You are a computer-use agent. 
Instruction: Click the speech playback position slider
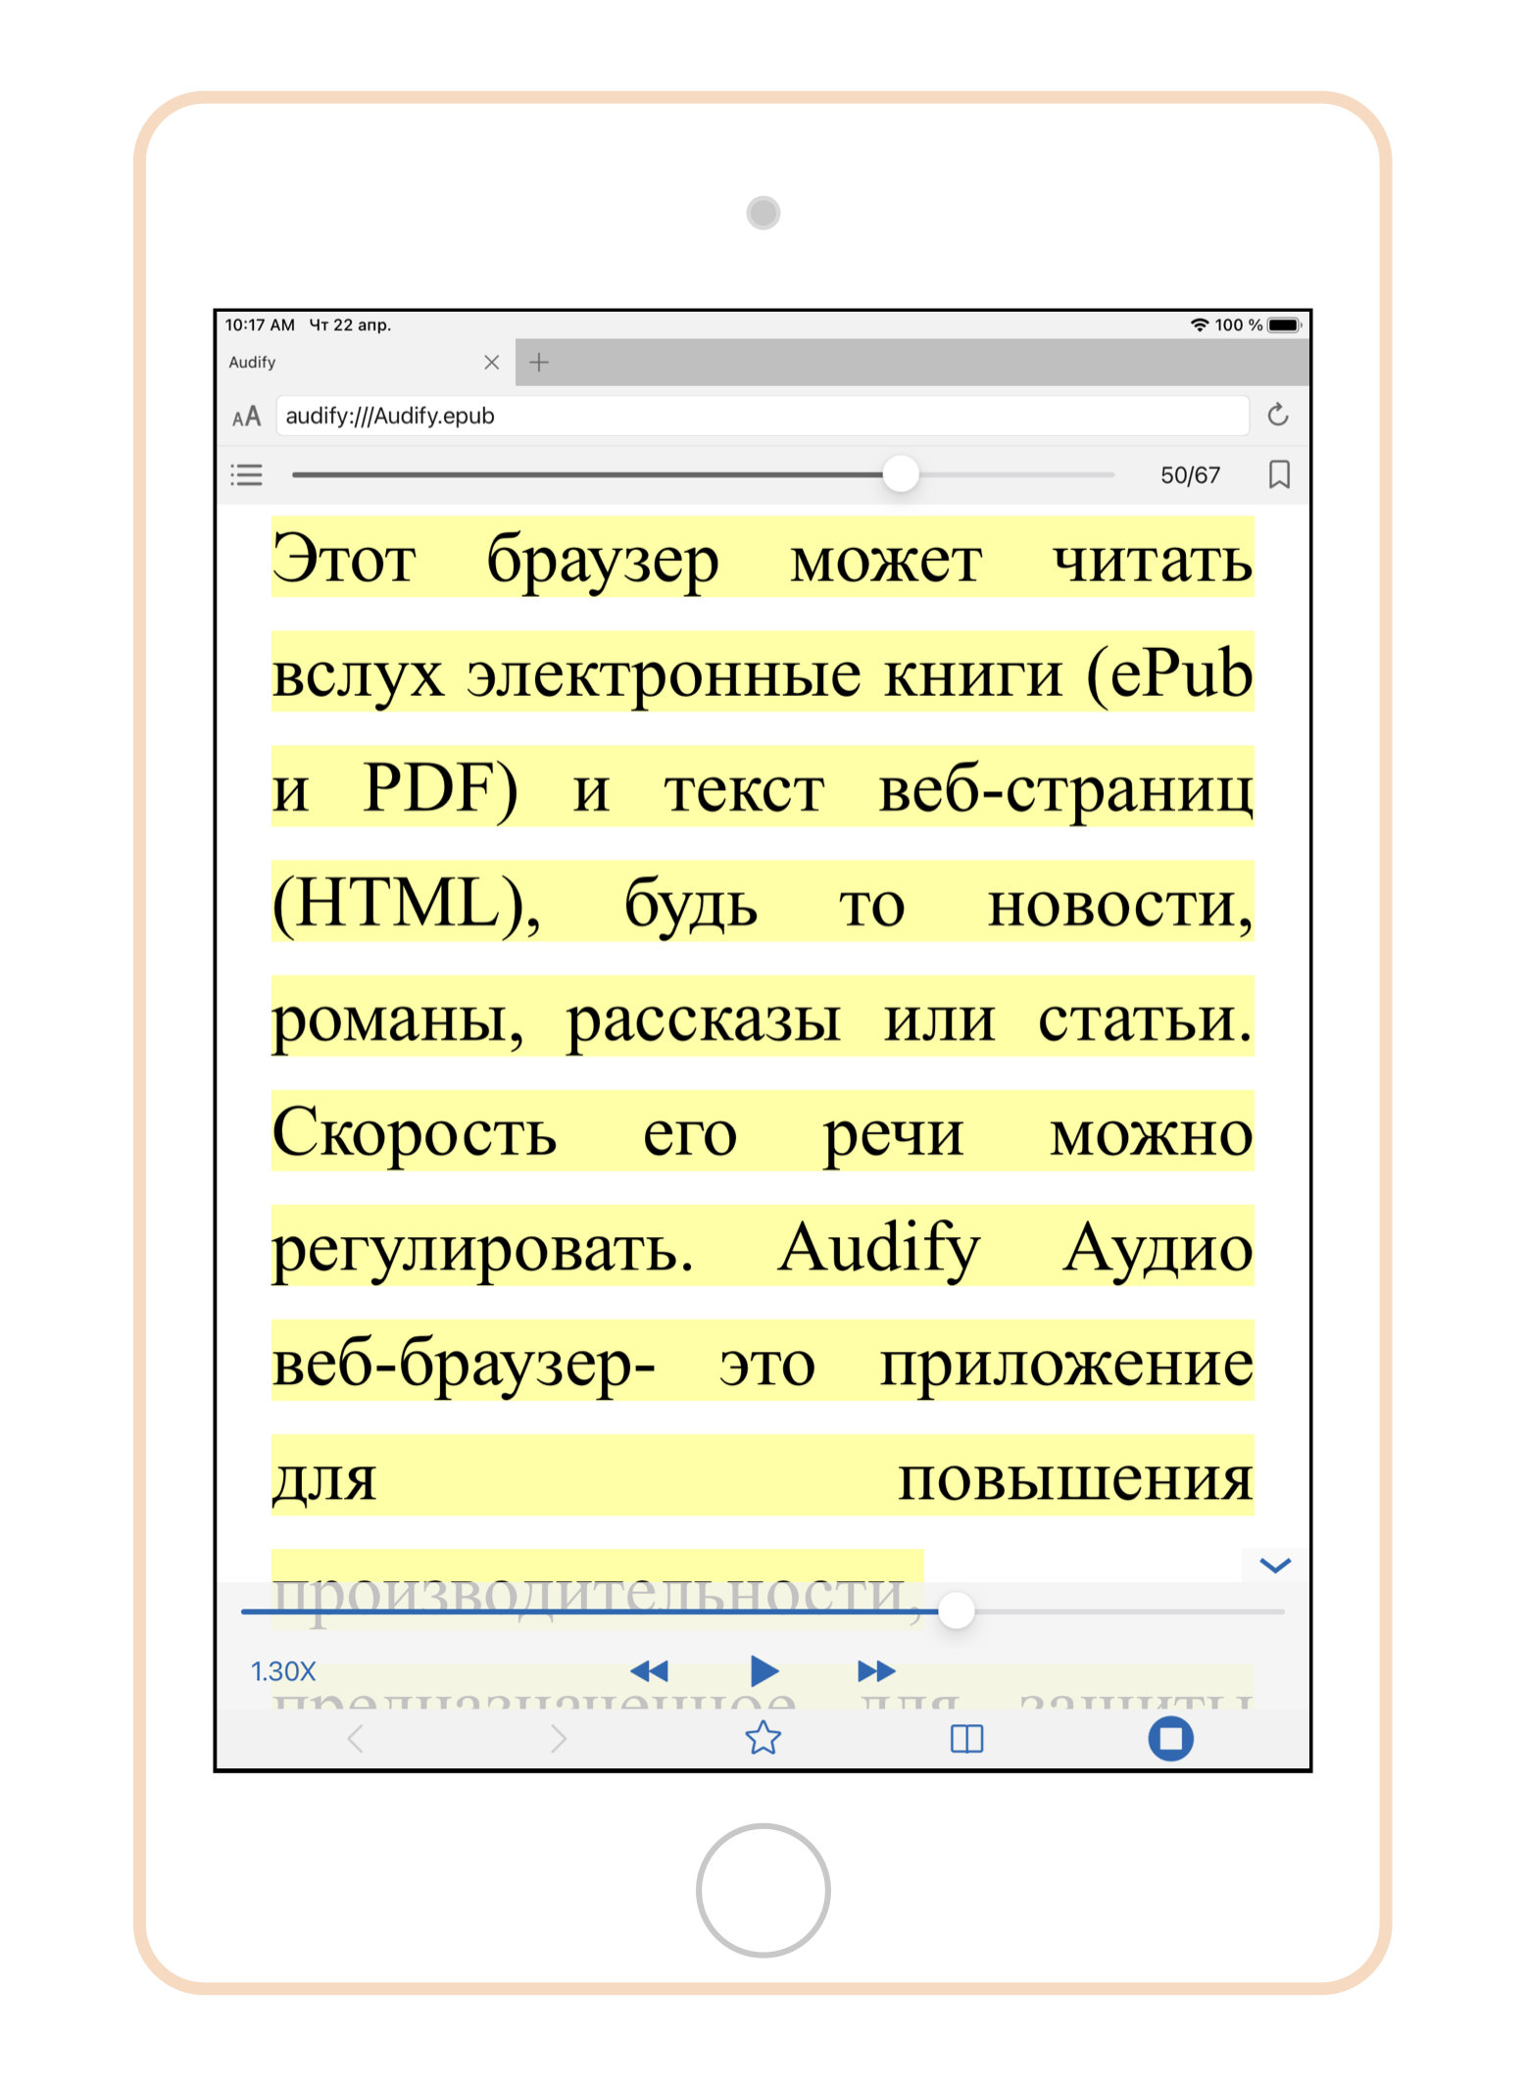762,1612
